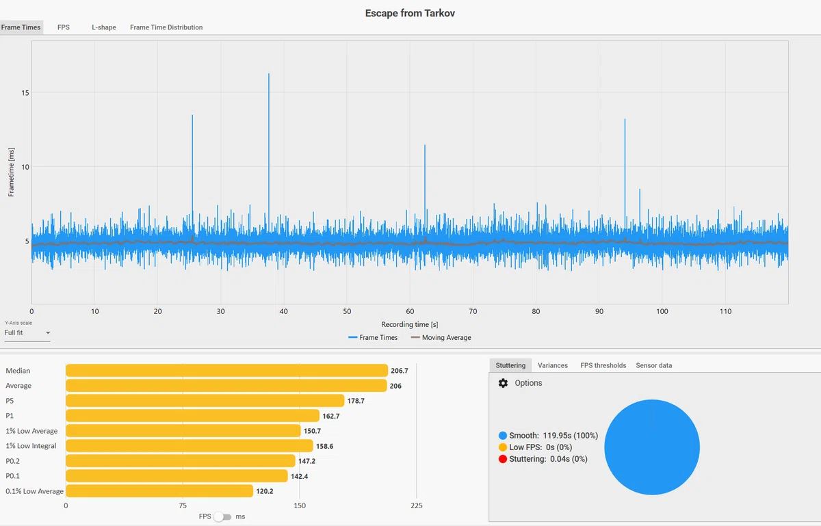Open the Y-Axis scale Full fit dropdown
Image resolution: width=821 pixels, height=526 pixels.
[27, 333]
